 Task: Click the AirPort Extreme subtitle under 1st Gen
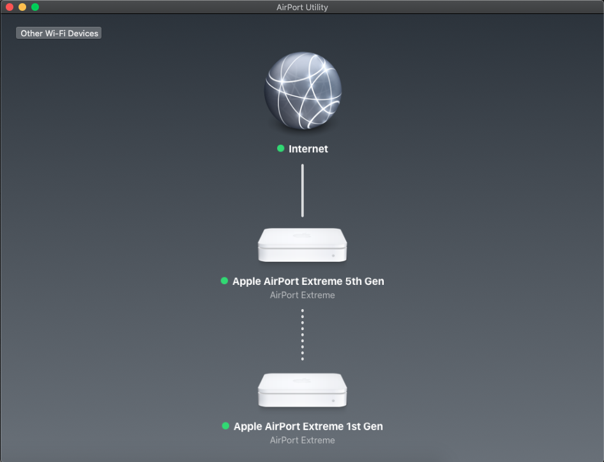tap(302, 440)
